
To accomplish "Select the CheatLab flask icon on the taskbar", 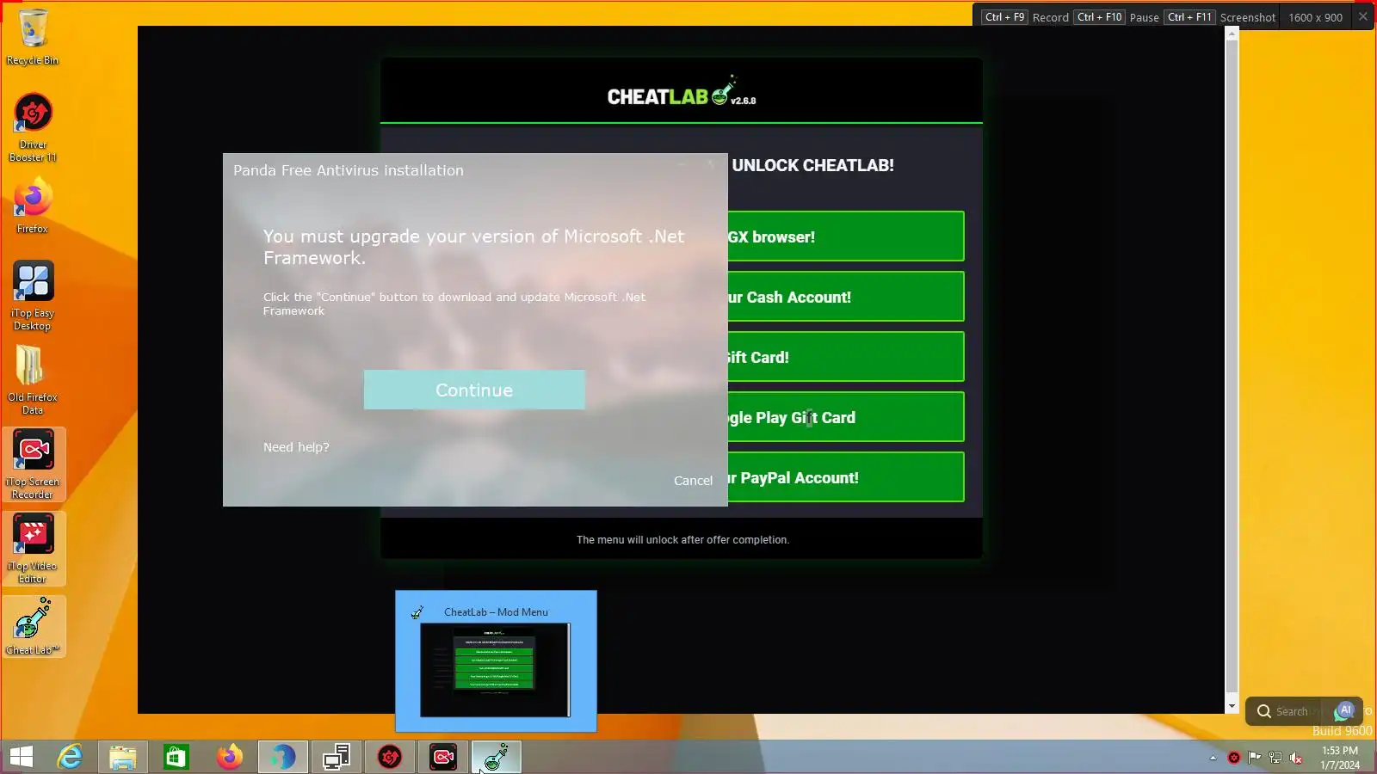I will pos(497,757).
